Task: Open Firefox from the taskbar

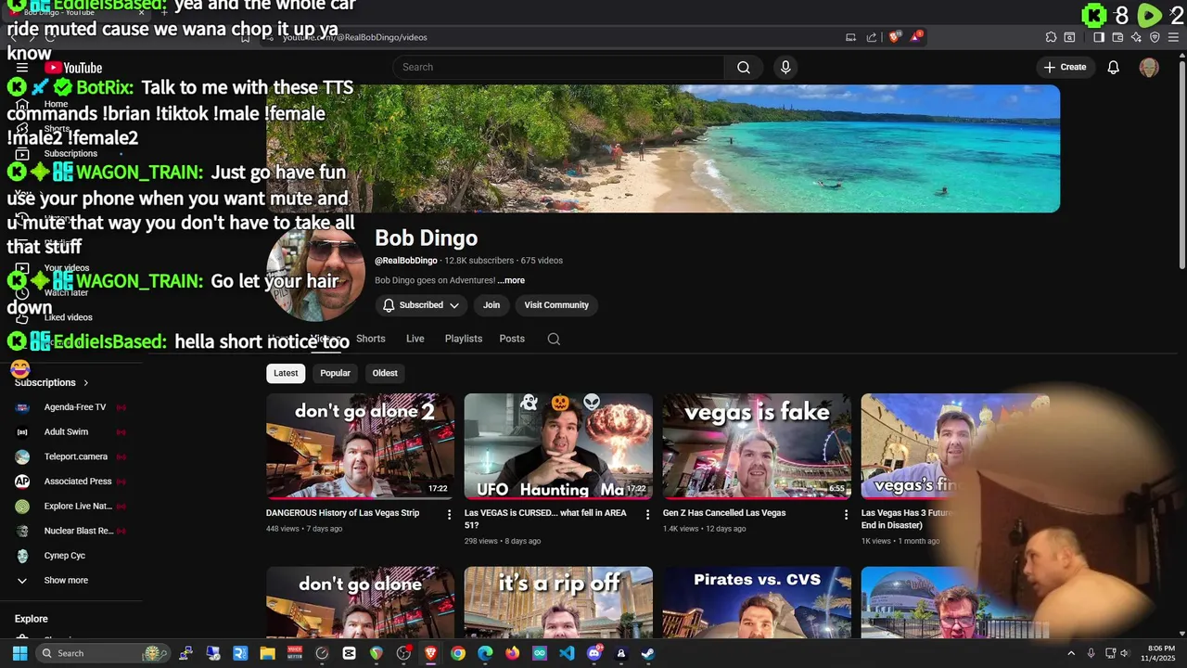Action: pos(512,653)
